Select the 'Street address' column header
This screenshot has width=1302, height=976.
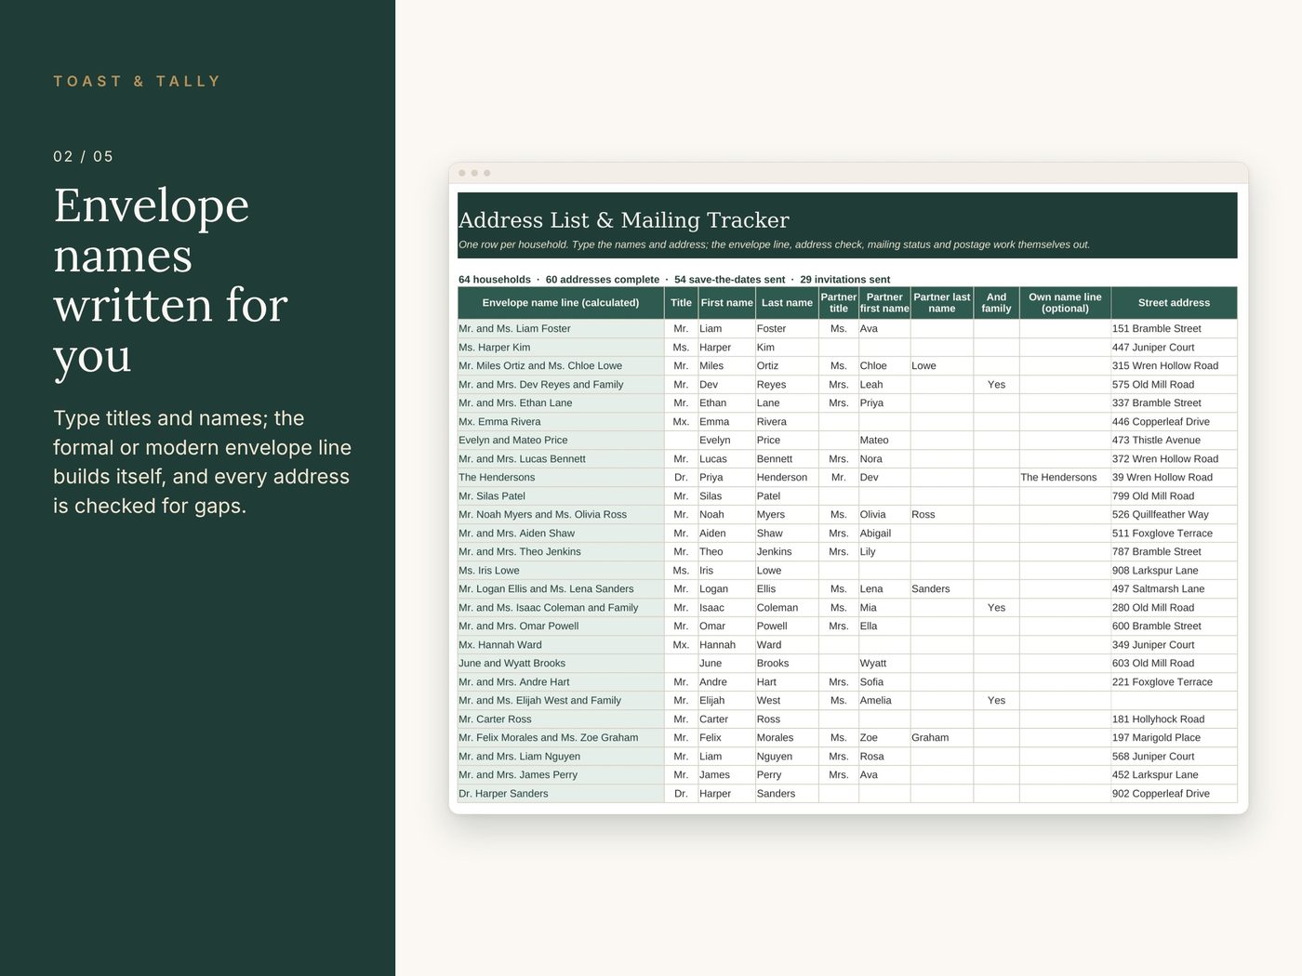pos(1174,303)
